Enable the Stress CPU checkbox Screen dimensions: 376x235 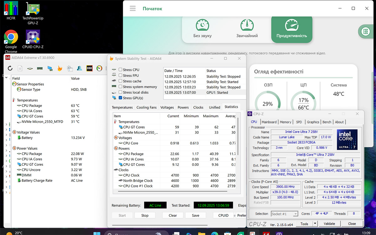click(x=120, y=70)
